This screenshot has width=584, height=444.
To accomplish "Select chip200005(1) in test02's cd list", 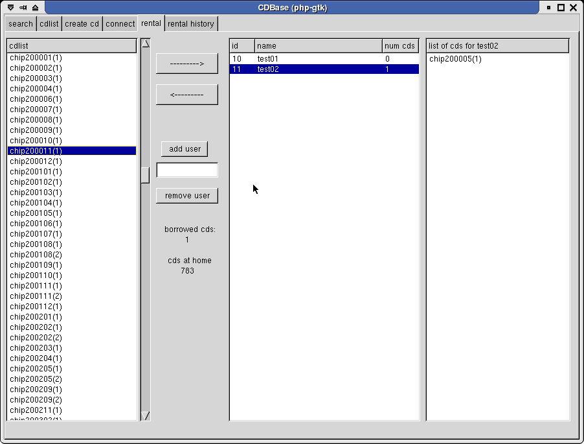I will point(455,59).
